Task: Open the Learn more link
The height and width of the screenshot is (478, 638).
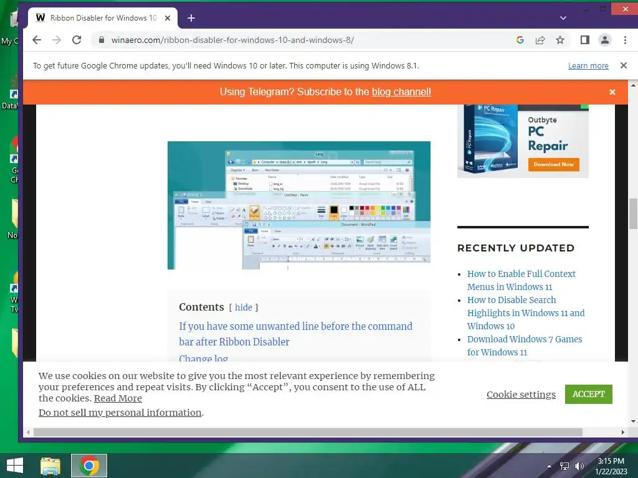Action: (588, 66)
